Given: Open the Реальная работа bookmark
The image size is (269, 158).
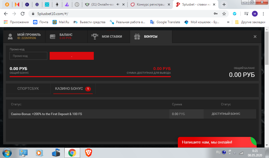Looking at the screenshot, I should pos(128,22).
